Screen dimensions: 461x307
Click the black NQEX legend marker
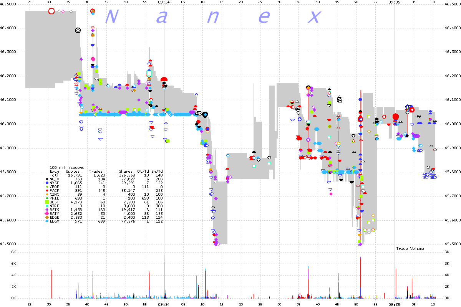[x=47, y=179]
